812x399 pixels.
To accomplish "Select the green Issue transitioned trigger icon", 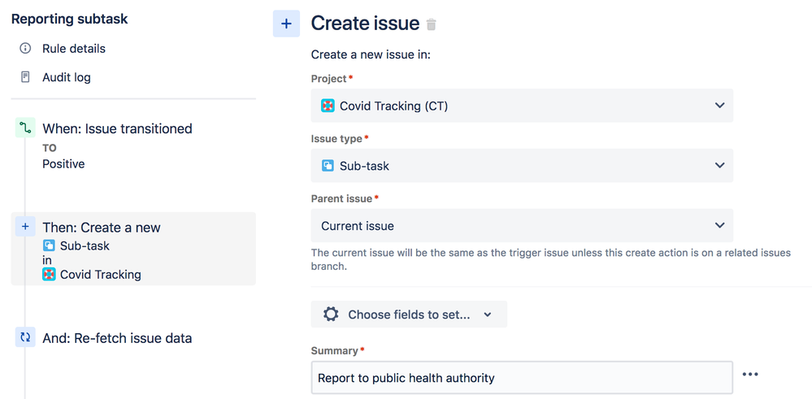I will click(25, 128).
